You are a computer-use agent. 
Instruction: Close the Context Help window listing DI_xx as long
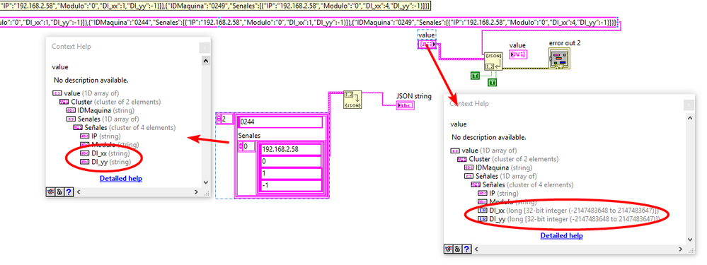pyautogui.click(x=689, y=105)
